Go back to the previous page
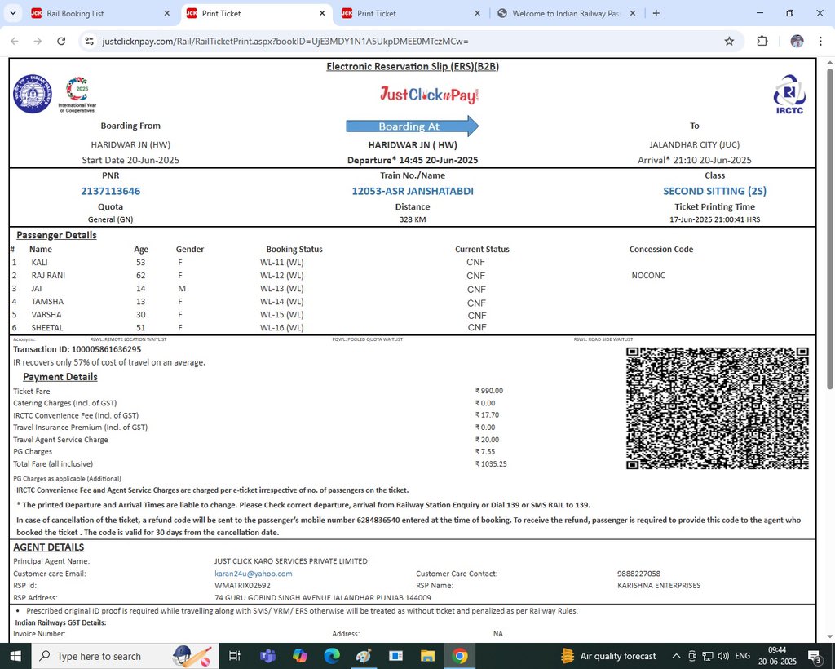 coord(15,41)
